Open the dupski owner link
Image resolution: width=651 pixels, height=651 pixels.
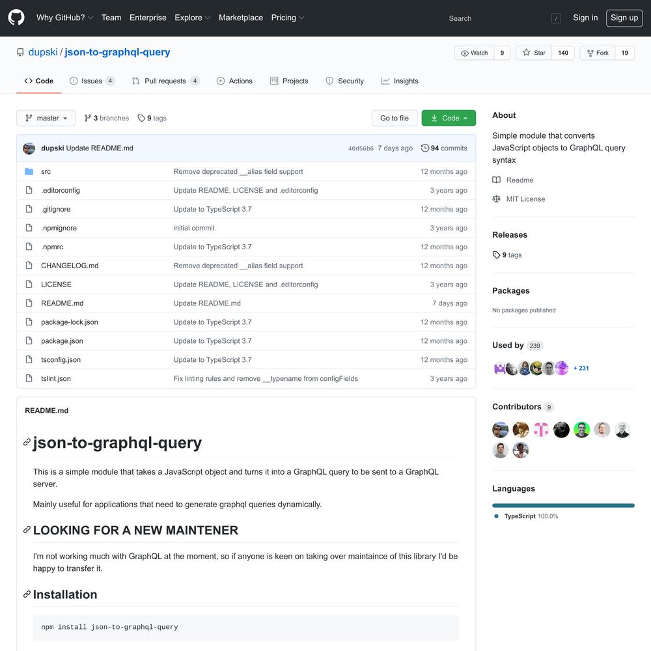click(x=43, y=52)
